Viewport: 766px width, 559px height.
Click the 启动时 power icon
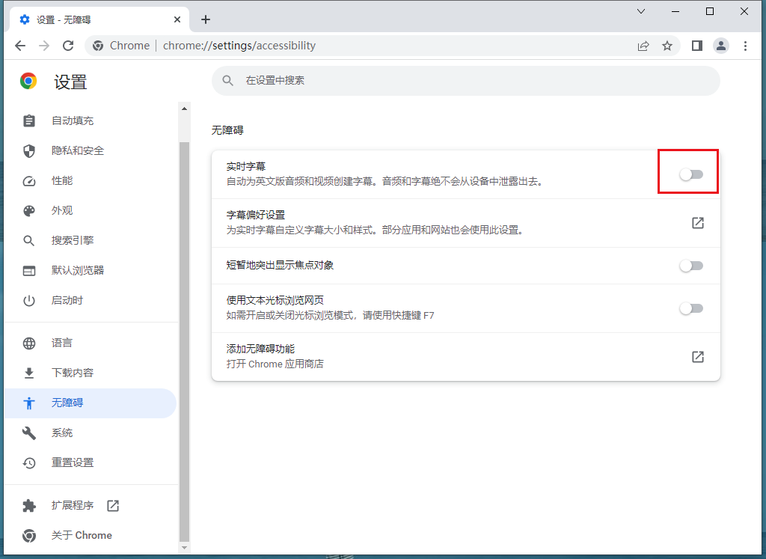[29, 301]
